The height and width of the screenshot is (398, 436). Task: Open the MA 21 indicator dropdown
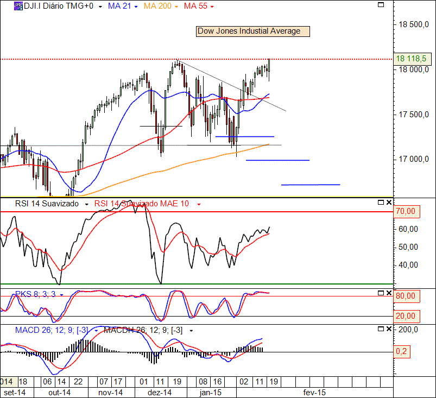click(x=136, y=7)
